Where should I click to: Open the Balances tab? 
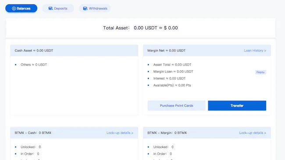coord(21,8)
